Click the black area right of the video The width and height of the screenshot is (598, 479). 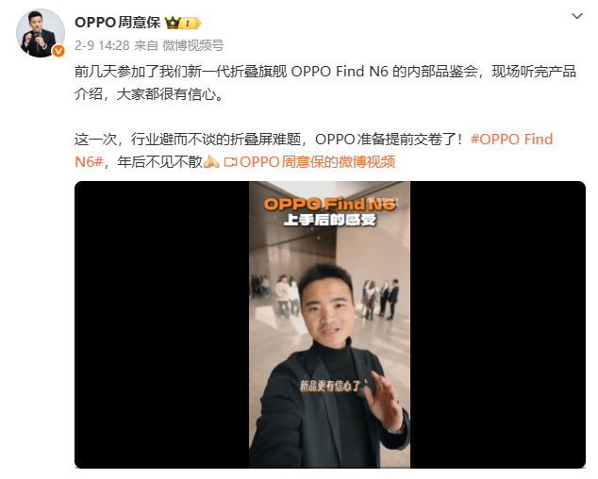(x=498, y=324)
